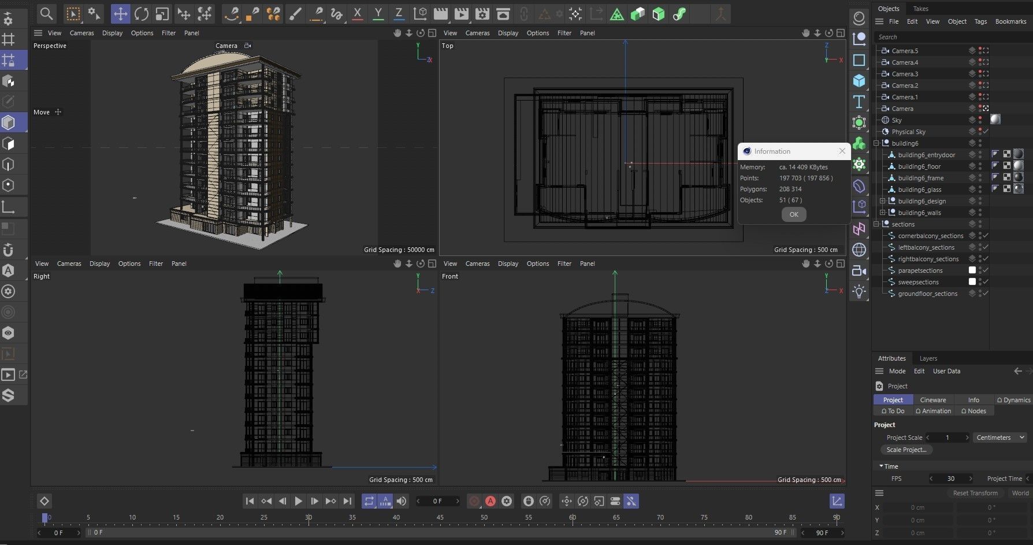This screenshot has height=545, width=1033.
Task: Open the Info tab in Attributes
Action: (973, 400)
